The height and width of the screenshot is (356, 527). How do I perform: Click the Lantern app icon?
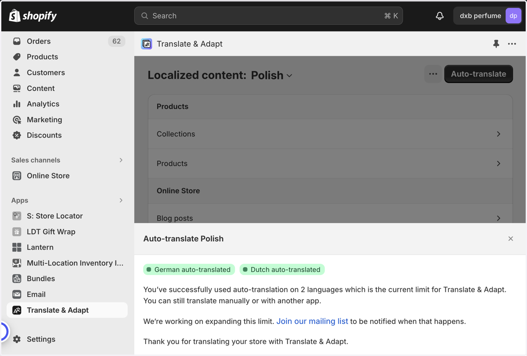(x=17, y=247)
